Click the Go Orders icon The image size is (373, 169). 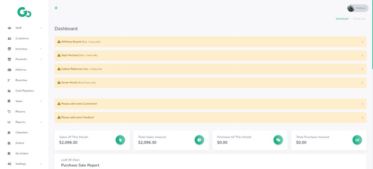pyautogui.click(x=9, y=154)
